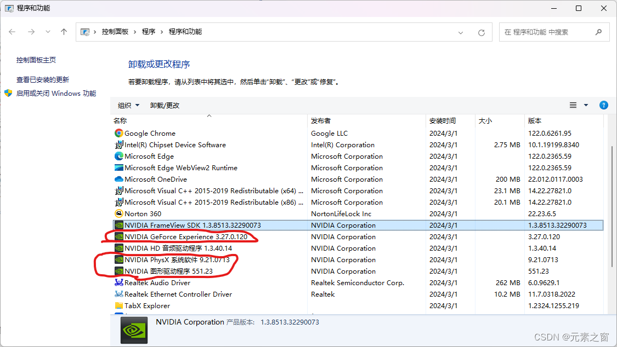
Task: Sort by the 版本 column header
Action: (x=563, y=120)
